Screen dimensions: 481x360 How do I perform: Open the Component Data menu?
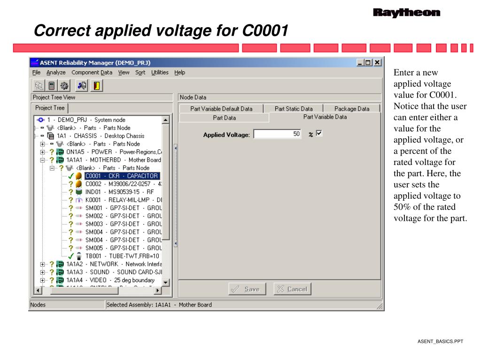[92, 73]
